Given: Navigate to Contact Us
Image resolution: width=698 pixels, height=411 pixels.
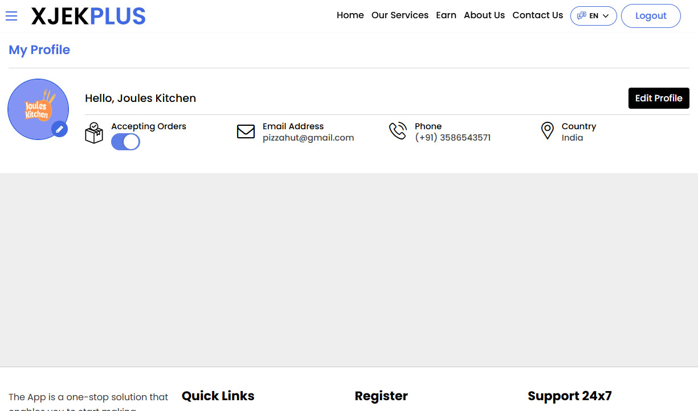Looking at the screenshot, I should tap(537, 15).
